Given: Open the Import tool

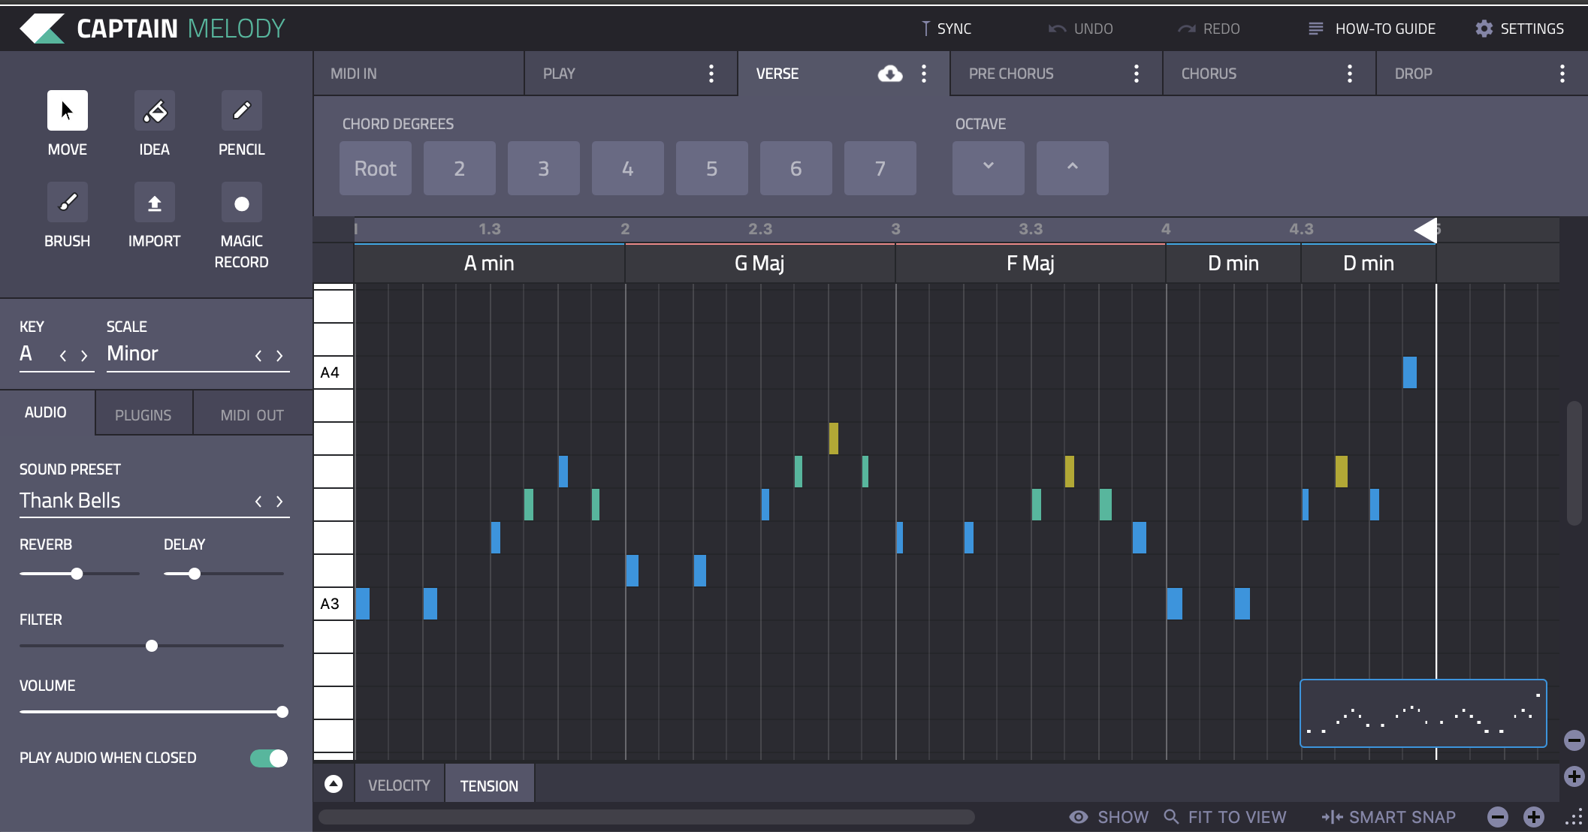Looking at the screenshot, I should coord(155,203).
